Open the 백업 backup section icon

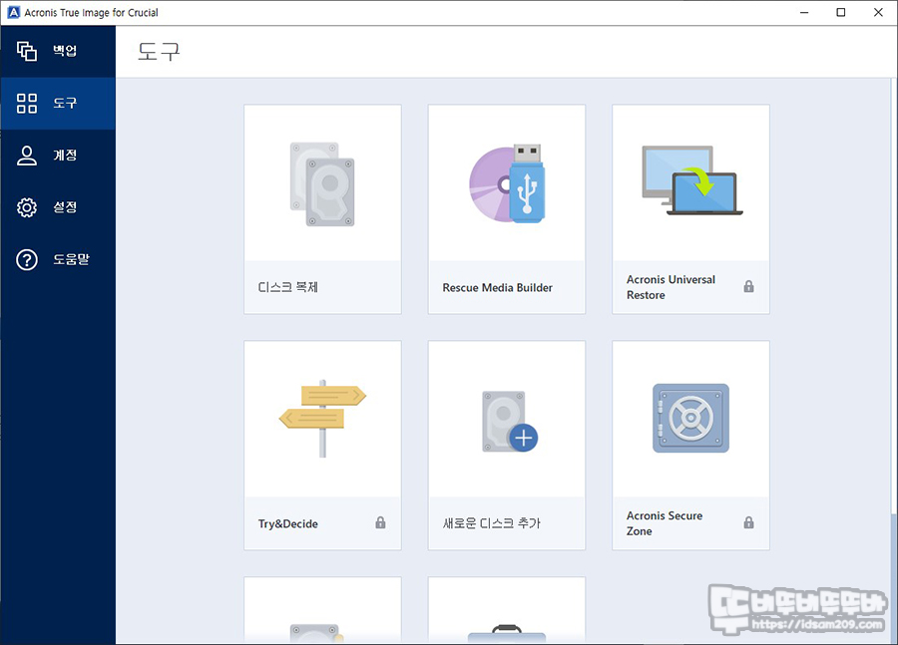26,51
